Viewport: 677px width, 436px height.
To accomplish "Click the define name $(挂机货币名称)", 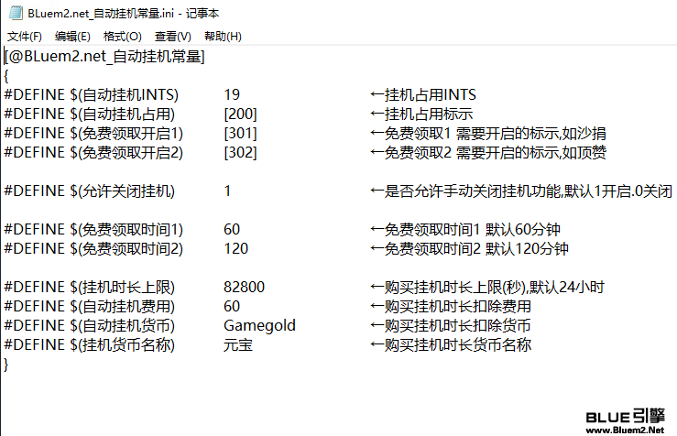I will pyautogui.click(x=122, y=345).
